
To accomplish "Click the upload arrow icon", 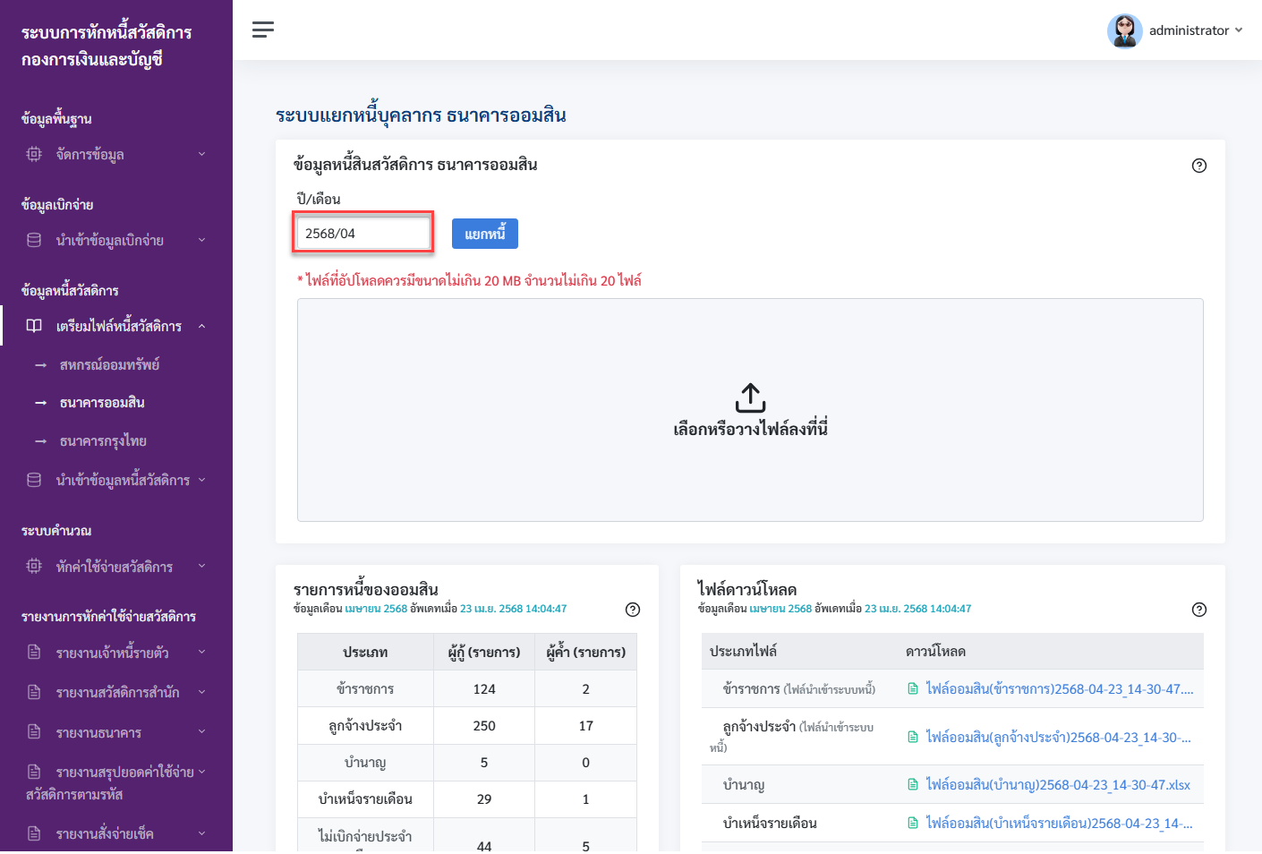I will pyautogui.click(x=750, y=398).
